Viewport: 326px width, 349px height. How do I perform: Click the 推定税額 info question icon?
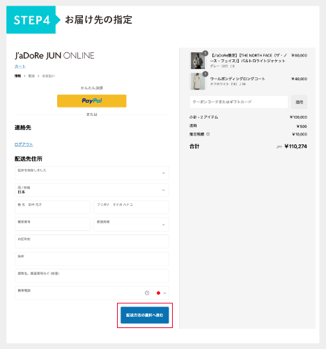[x=208, y=134]
